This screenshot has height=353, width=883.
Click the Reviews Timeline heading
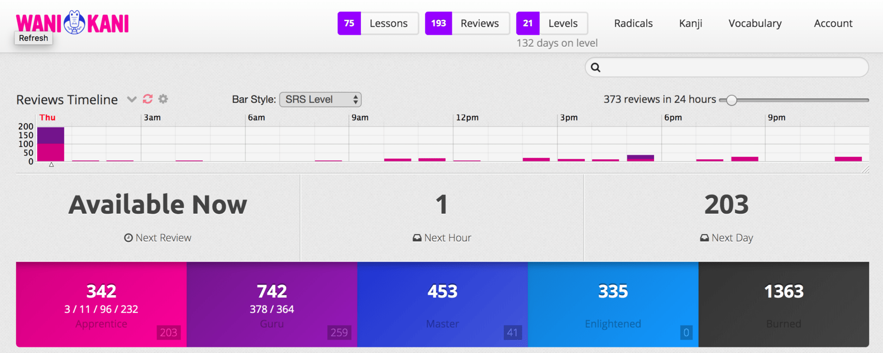[67, 99]
